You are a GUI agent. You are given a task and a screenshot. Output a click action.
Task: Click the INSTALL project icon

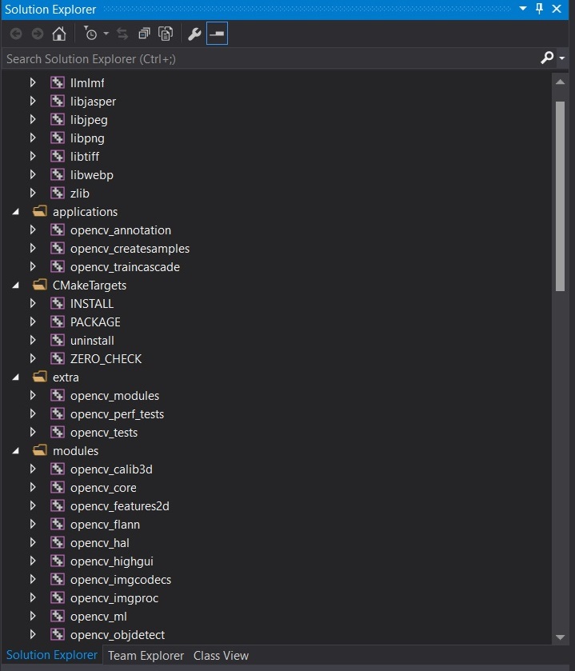click(x=58, y=303)
